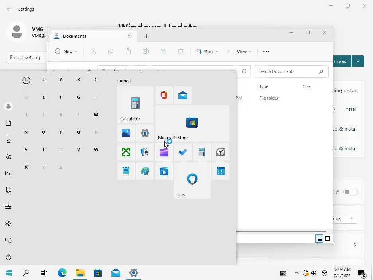
Task: Open the Tips lightbulb tile
Action: (192, 180)
